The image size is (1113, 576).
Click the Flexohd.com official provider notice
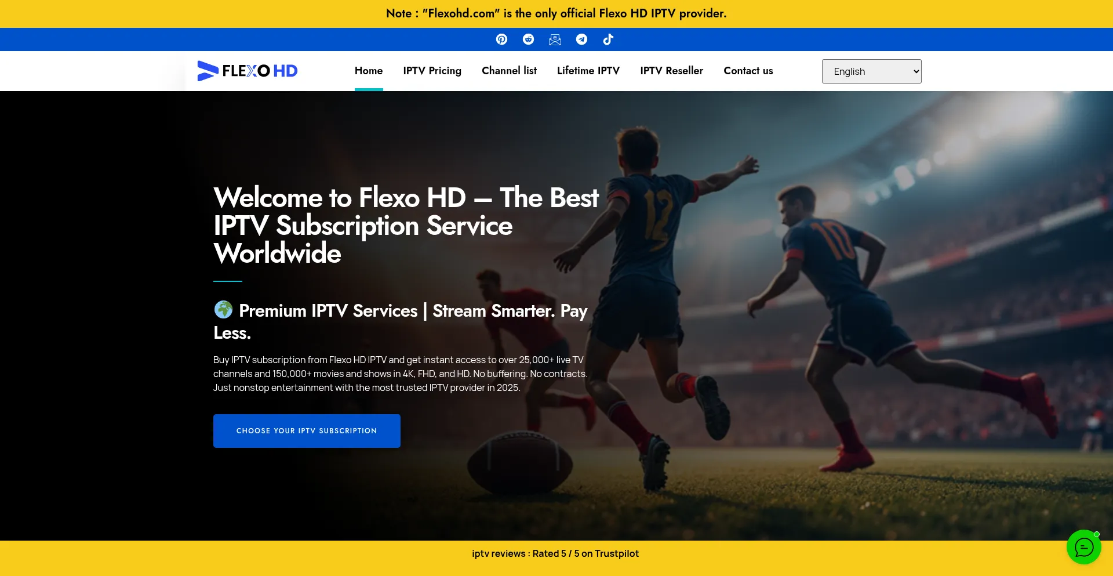556,13
